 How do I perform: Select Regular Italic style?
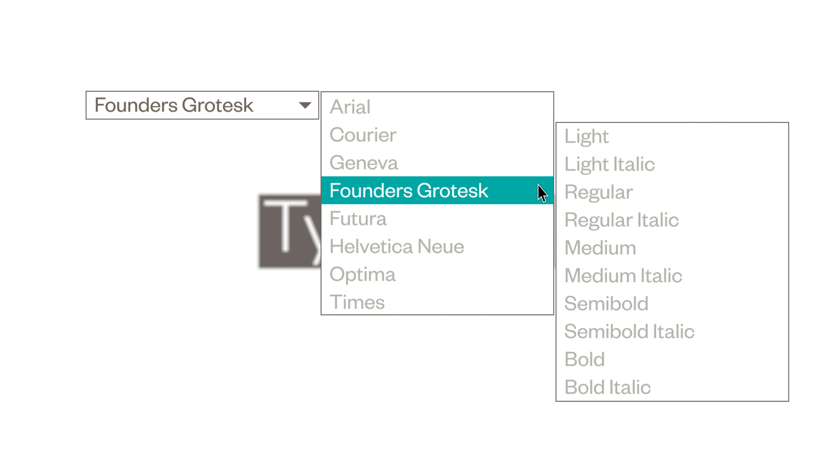pos(672,220)
